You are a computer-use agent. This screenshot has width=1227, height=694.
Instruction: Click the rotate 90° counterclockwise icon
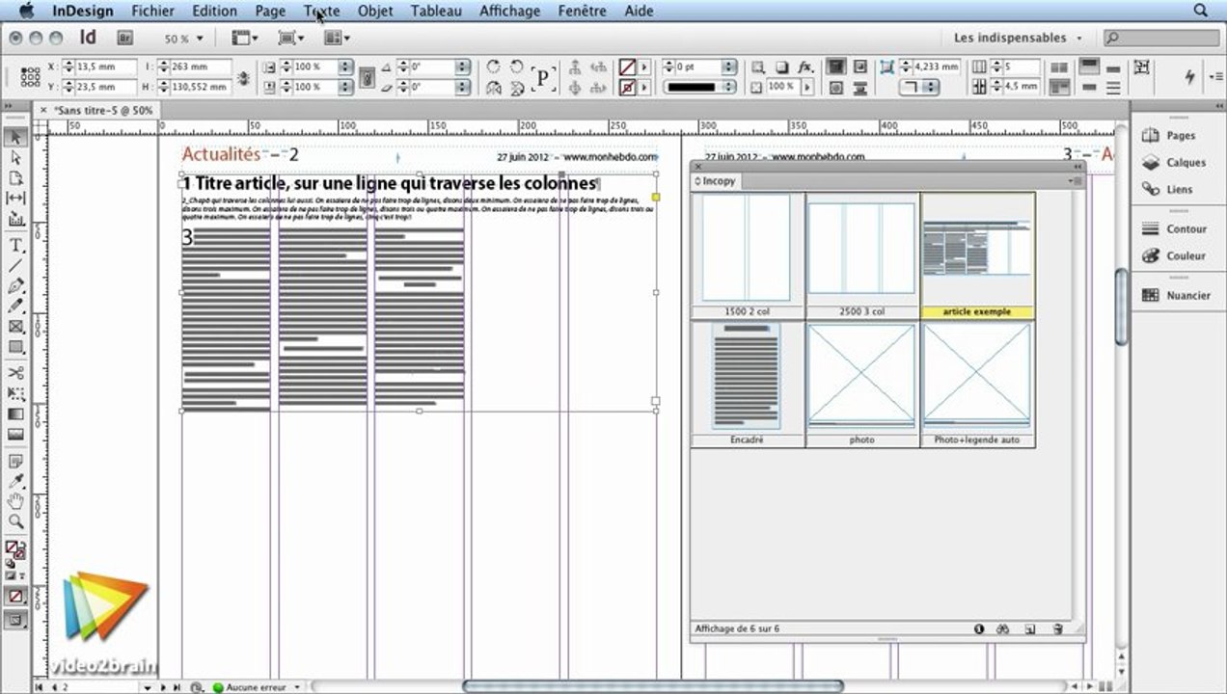[517, 67]
